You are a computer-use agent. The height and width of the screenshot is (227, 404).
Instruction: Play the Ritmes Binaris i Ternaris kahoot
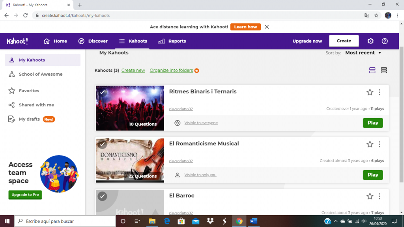[x=372, y=123]
